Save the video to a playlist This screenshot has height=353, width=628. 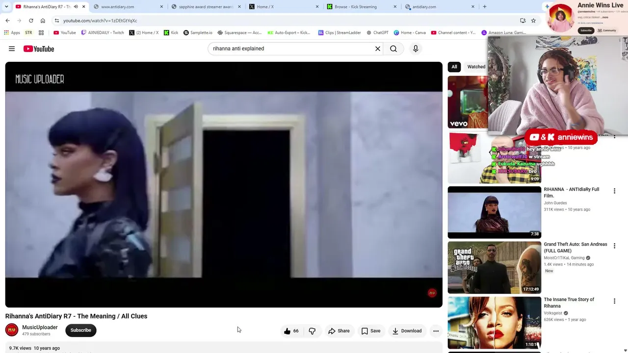point(371,331)
